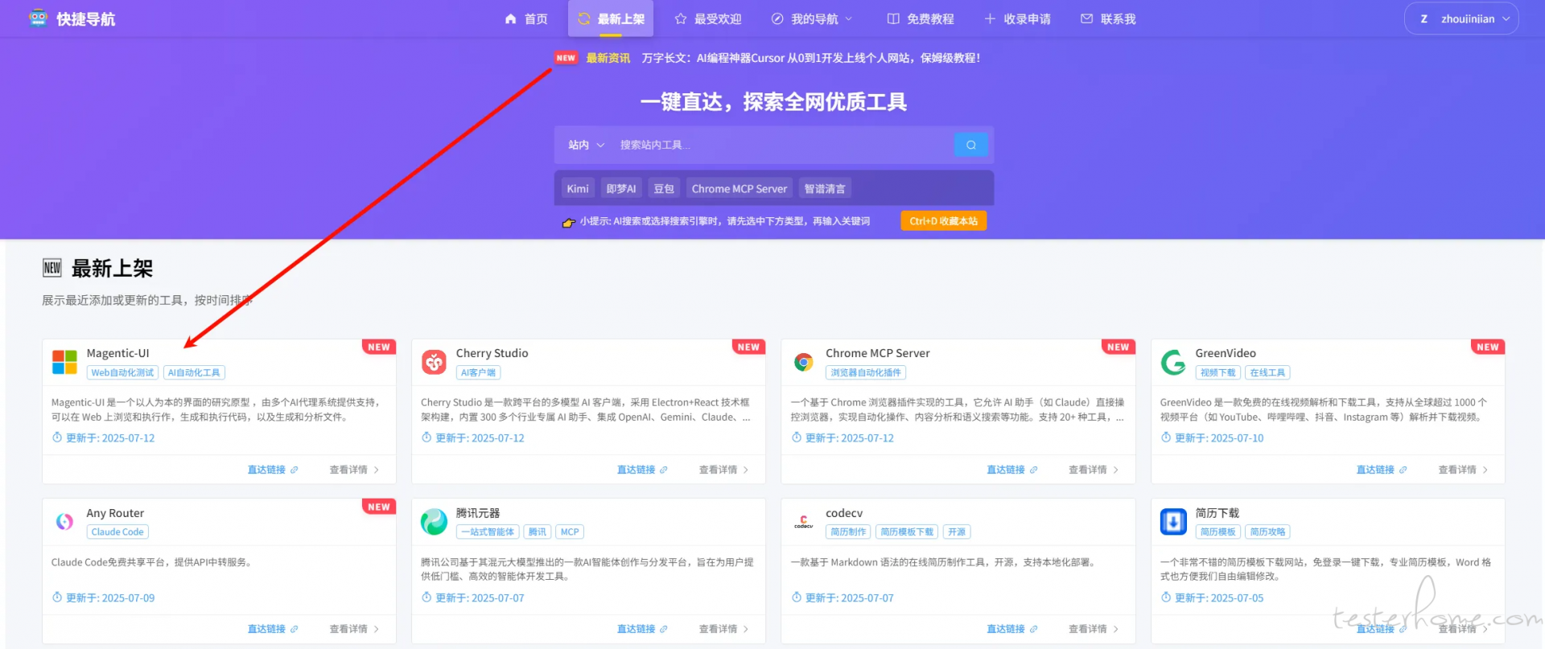This screenshot has width=1545, height=649.
Task: Click the 智谱清言 quick search tag
Action: click(x=825, y=189)
